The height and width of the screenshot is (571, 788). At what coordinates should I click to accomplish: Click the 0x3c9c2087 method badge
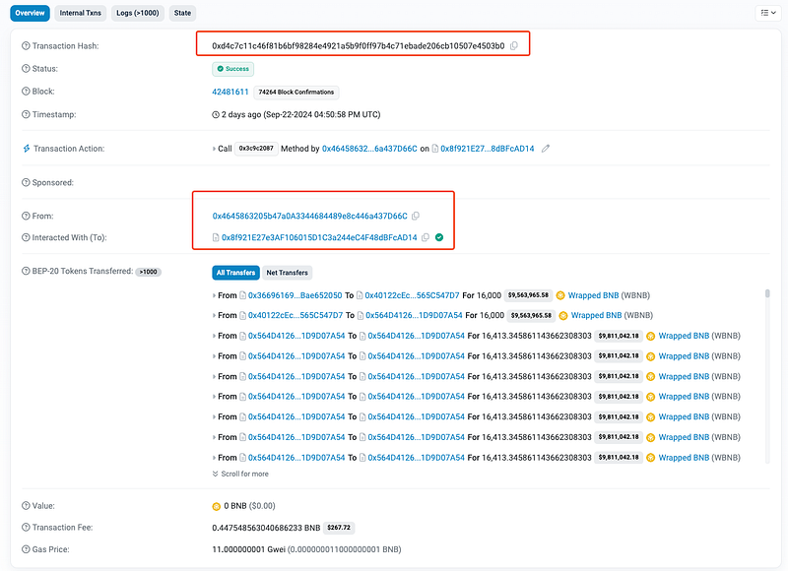(x=256, y=149)
